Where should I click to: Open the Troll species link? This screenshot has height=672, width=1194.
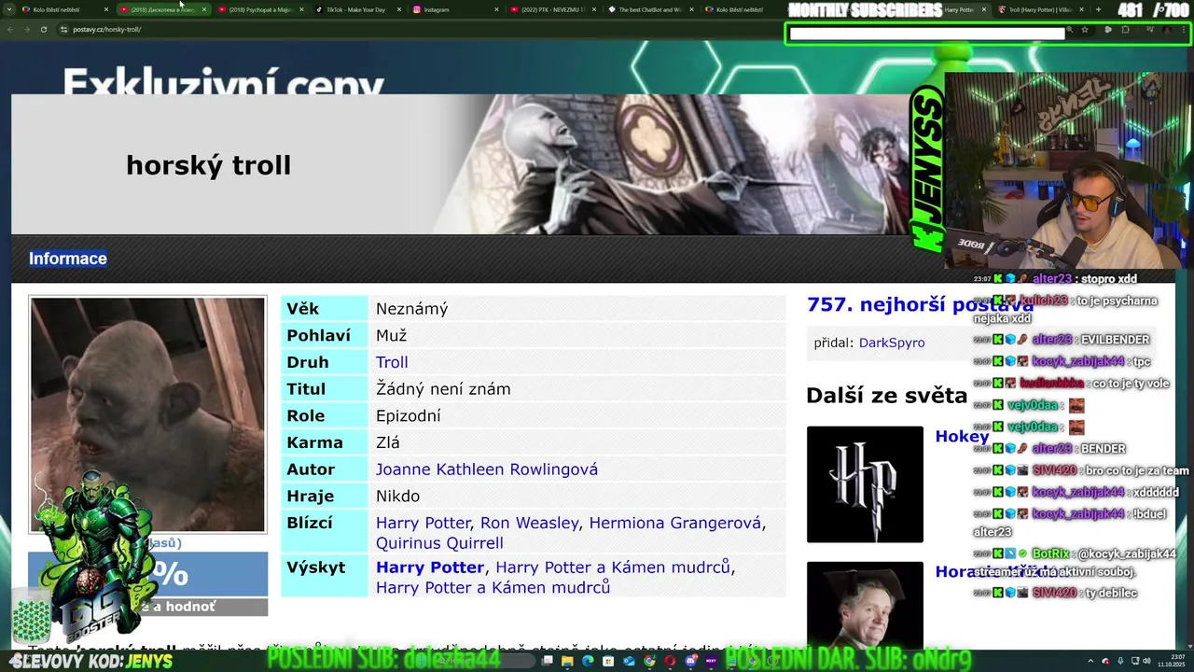pyautogui.click(x=392, y=362)
